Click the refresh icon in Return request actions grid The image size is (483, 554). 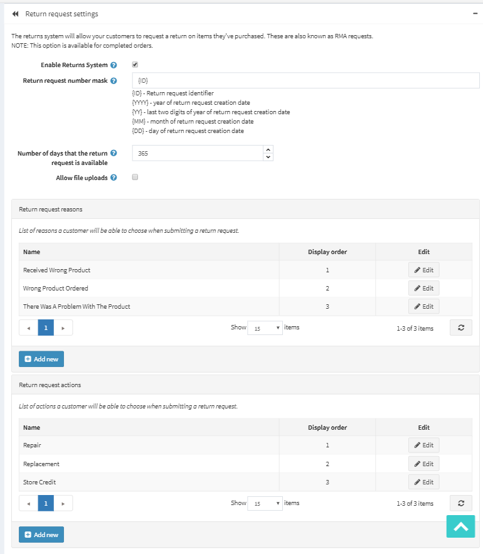click(x=460, y=503)
